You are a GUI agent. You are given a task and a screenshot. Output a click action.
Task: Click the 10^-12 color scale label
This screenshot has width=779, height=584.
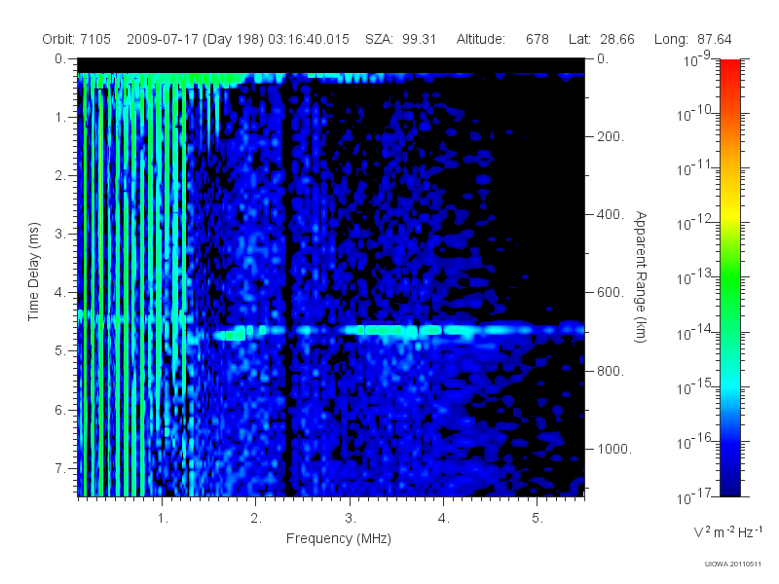694,223
